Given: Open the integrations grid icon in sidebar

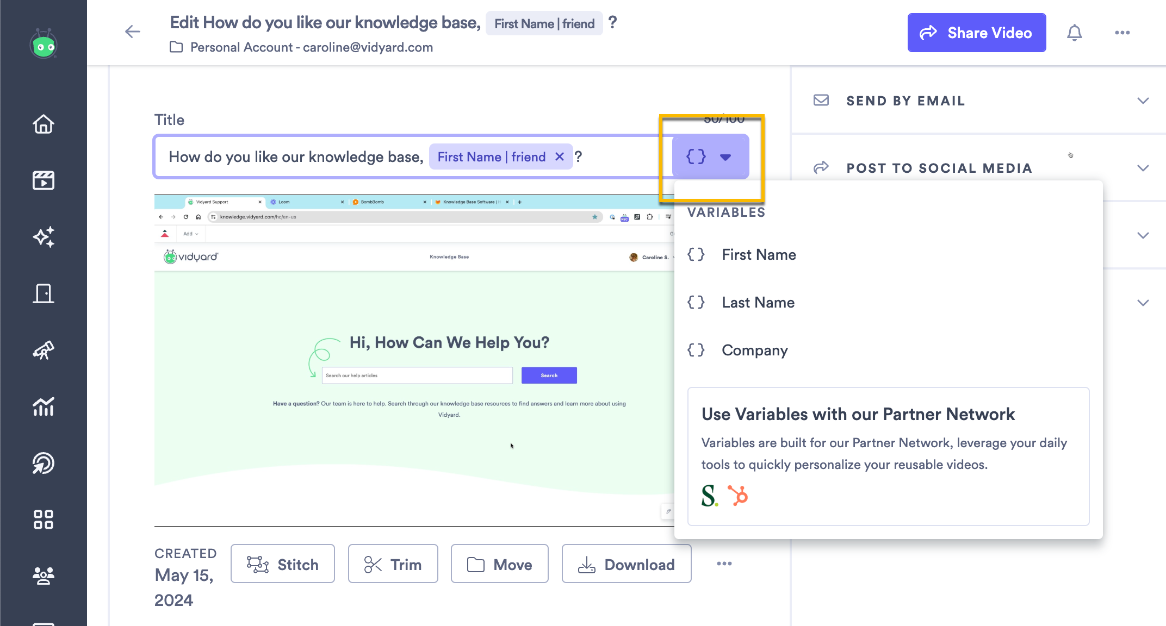Looking at the screenshot, I should pos(44,519).
